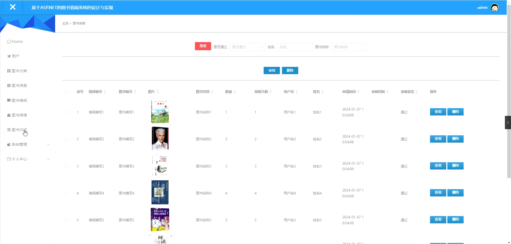This screenshot has width=511, height=244.
Task: Check the checkbox for 借阅编号1 row
Action: point(66,112)
